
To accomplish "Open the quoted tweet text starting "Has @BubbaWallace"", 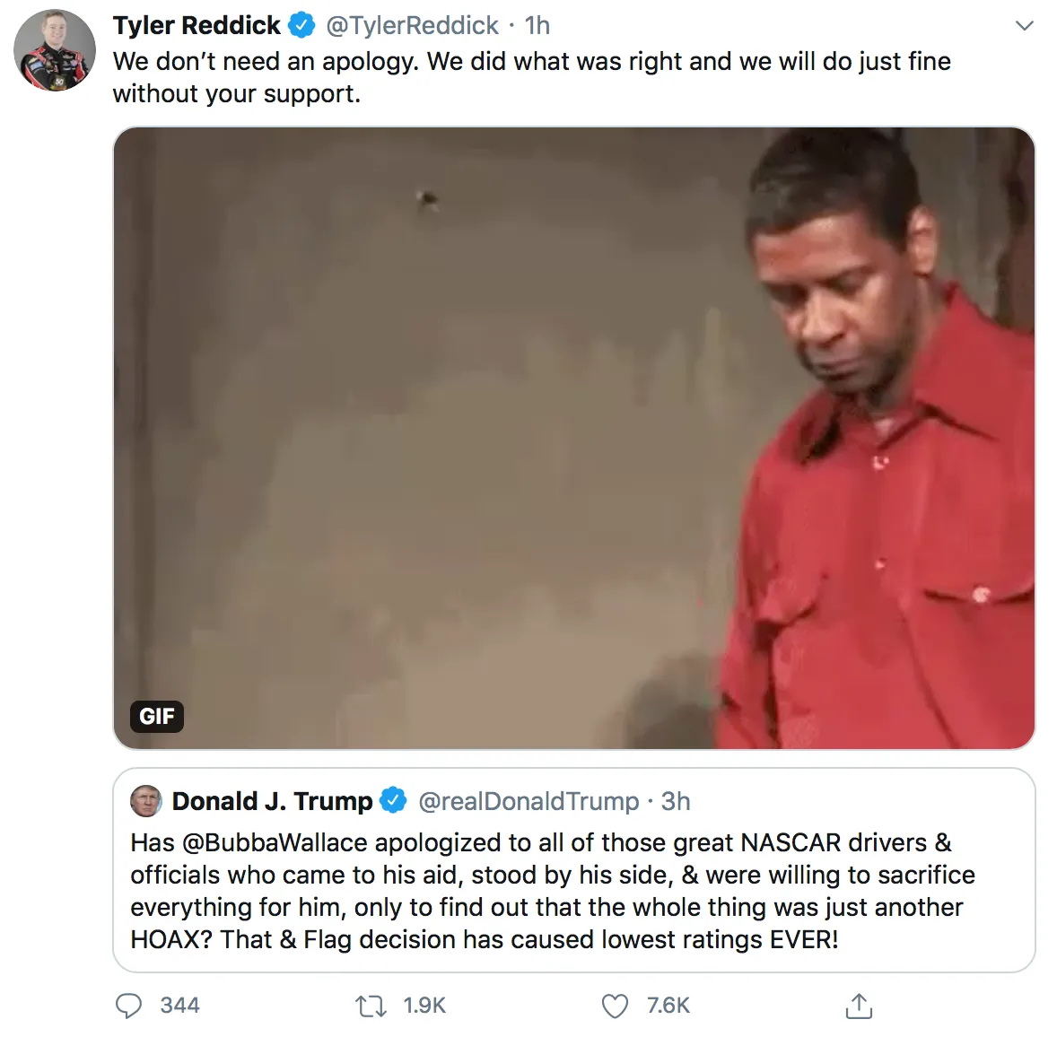I will pos(552,891).
